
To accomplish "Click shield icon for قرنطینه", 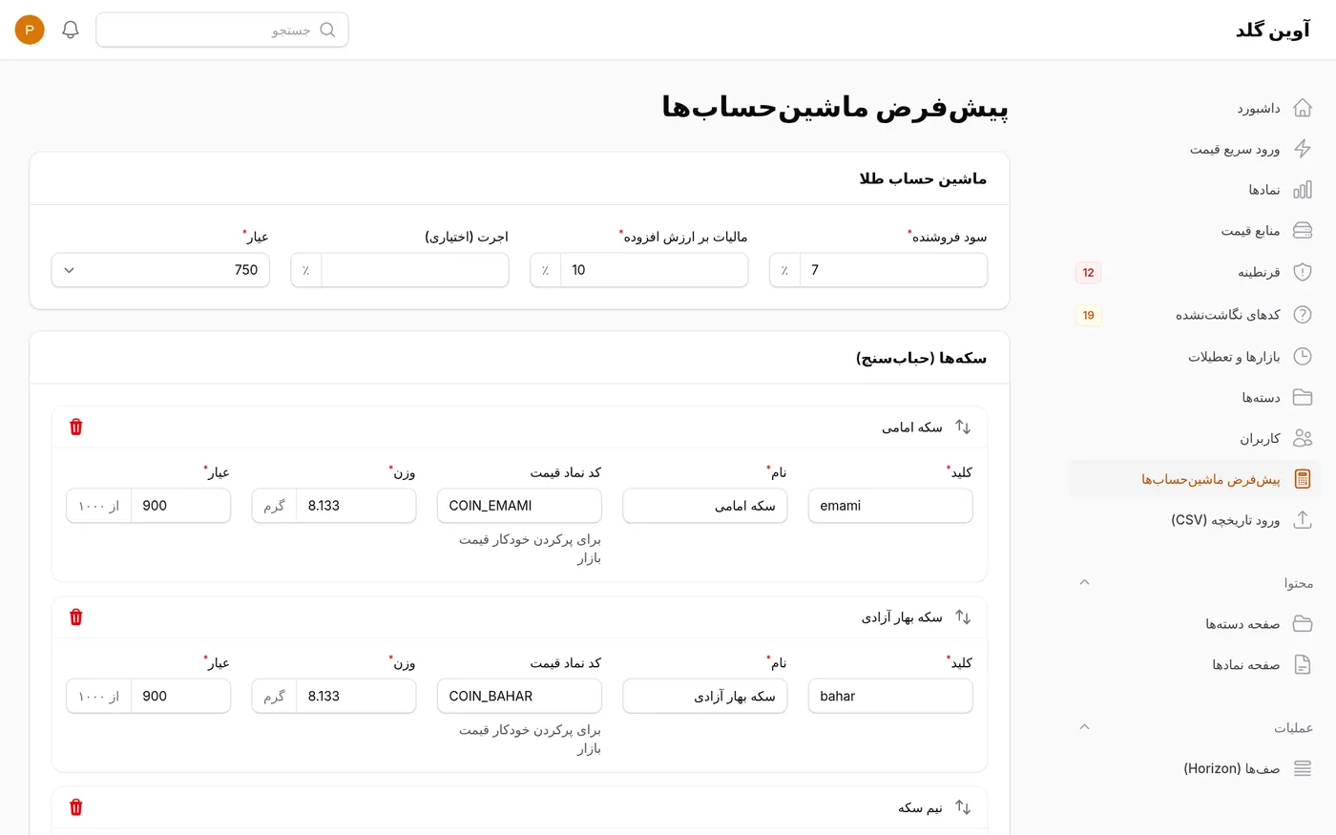I will click(1302, 272).
